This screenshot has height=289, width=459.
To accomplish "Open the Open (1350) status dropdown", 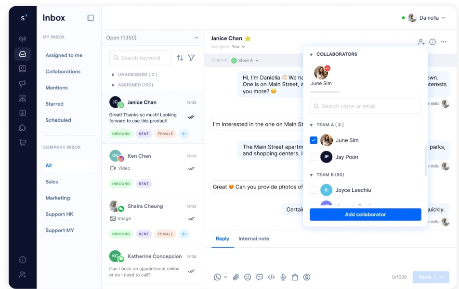I will [152, 38].
